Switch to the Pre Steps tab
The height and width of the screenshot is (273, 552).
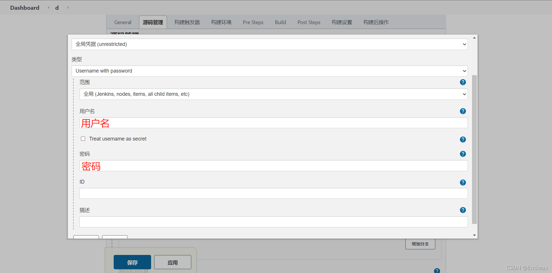253,22
